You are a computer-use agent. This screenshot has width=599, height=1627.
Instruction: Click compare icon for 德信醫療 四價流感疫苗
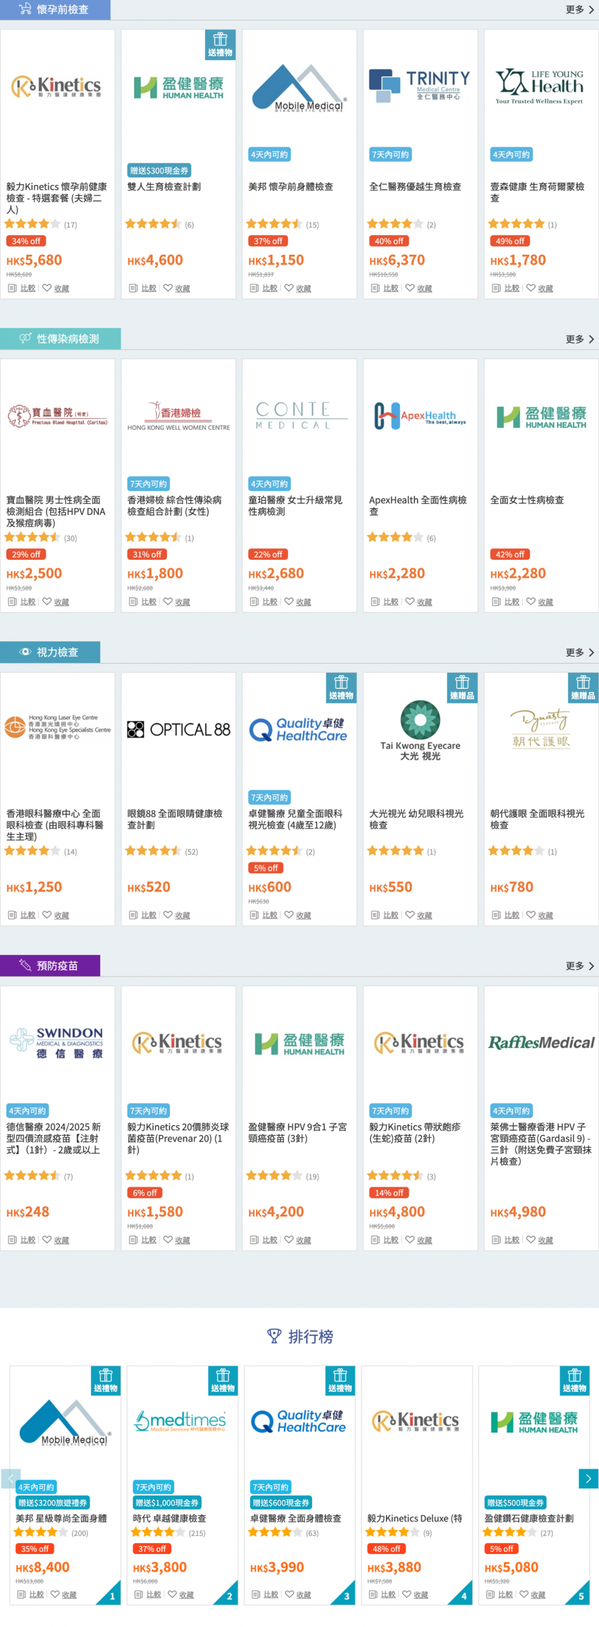point(12,1239)
